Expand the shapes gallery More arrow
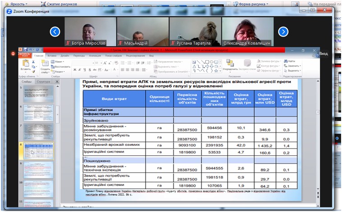 tap(220, 71)
